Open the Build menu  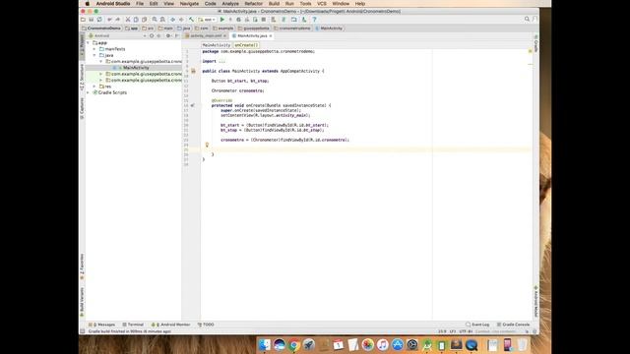coord(274,4)
